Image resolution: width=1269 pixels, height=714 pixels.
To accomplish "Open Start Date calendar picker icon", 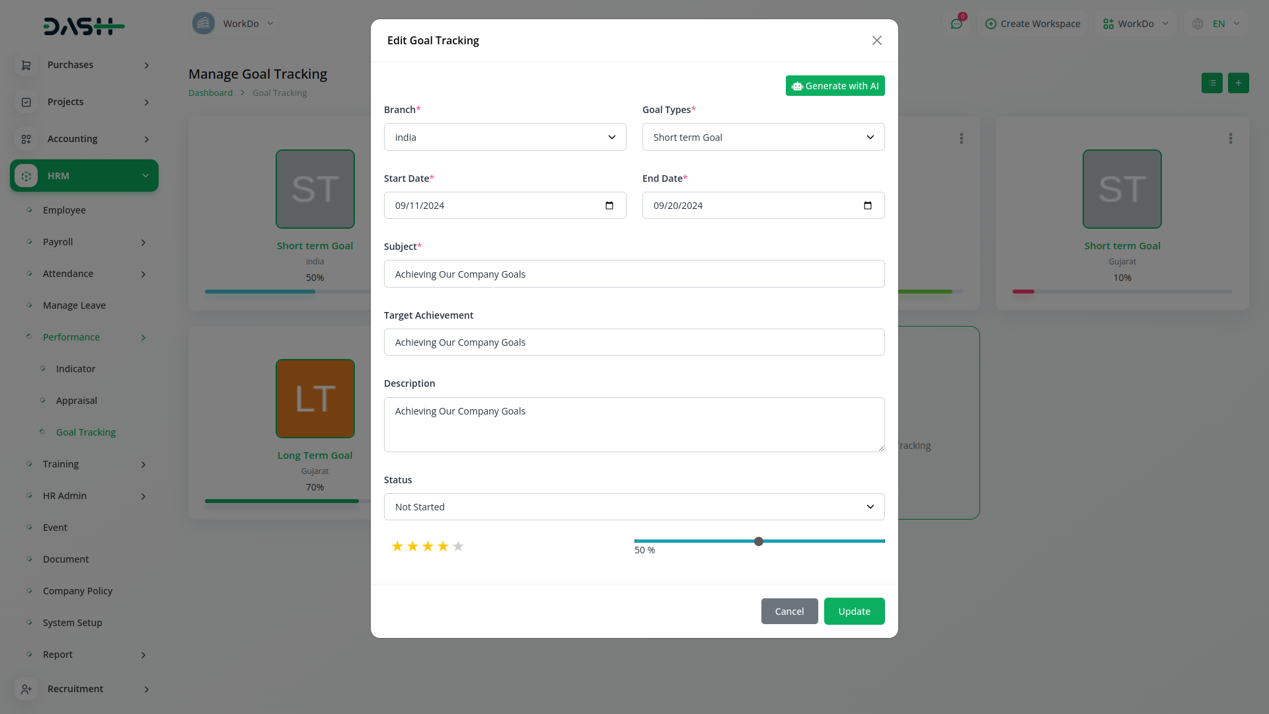I will 609,206.
